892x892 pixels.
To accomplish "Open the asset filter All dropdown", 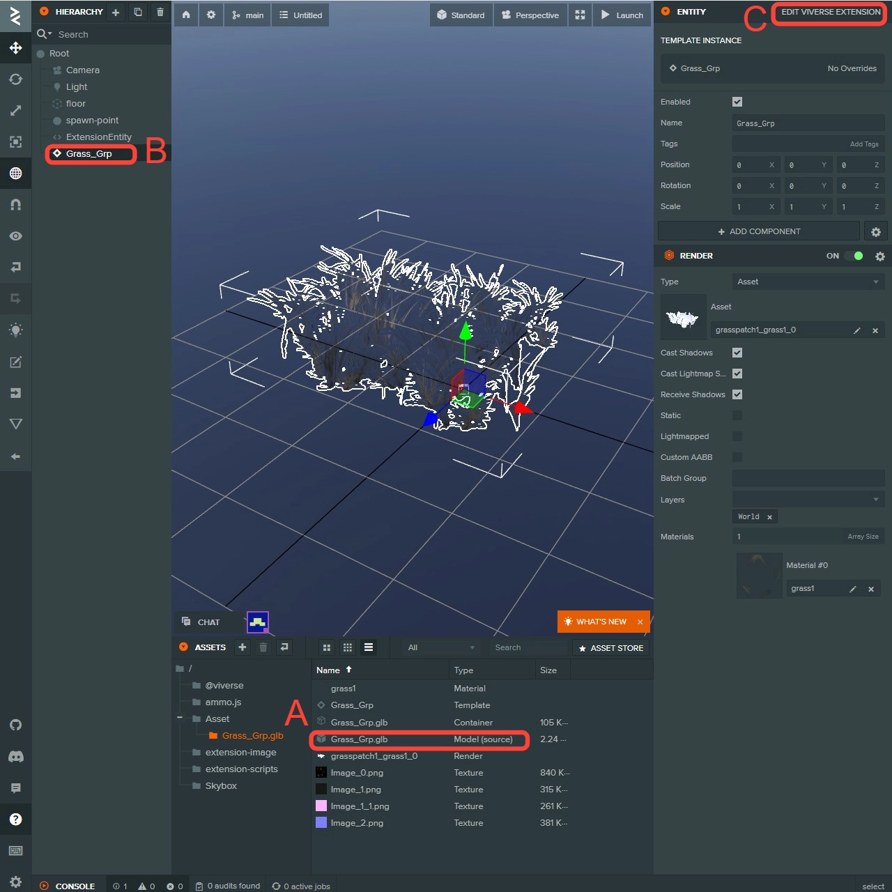I will click(440, 647).
